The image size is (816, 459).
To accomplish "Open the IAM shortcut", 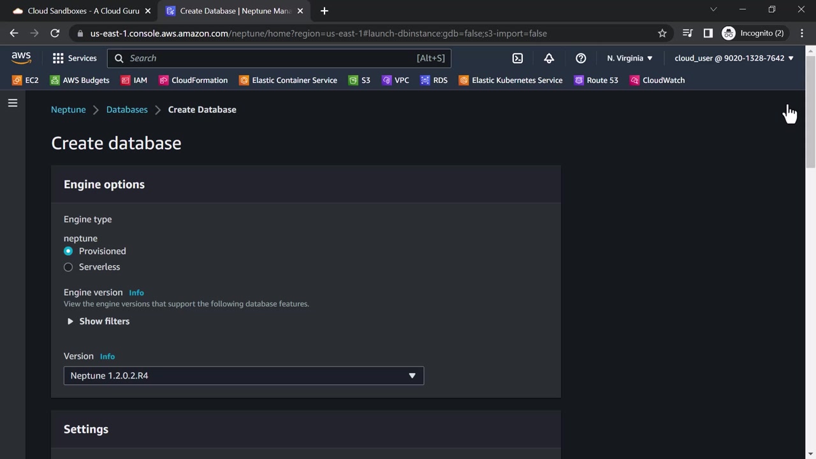I will point(134,80).
